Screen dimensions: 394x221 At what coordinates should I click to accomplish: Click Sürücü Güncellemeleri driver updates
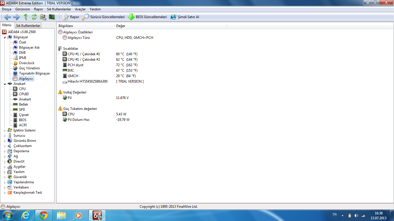tap(104, 17)
